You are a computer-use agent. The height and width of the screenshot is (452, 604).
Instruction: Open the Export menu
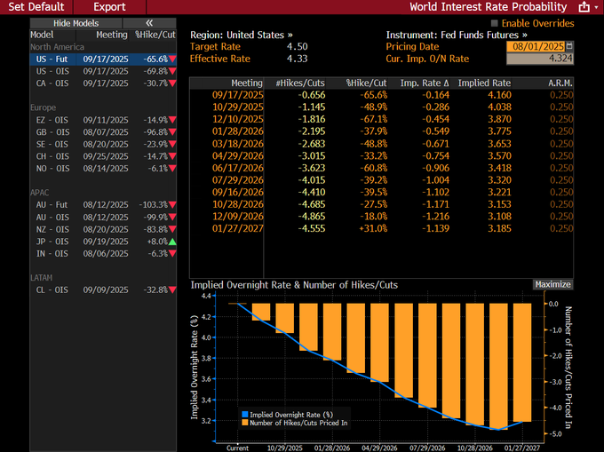point(109,6)
